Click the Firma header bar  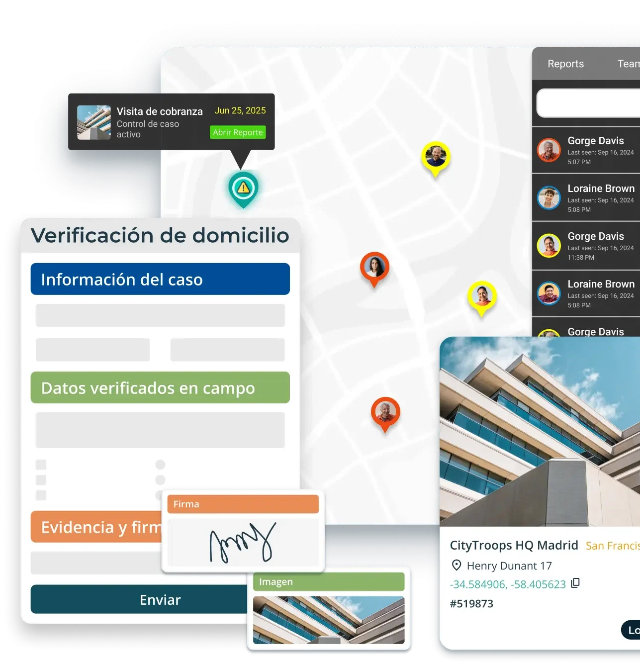pyautogui.click(x=243, y=504)
